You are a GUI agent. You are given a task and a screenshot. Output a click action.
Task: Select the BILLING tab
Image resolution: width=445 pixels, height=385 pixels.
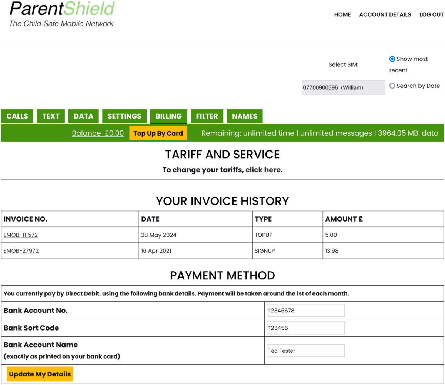pos(168,116)
